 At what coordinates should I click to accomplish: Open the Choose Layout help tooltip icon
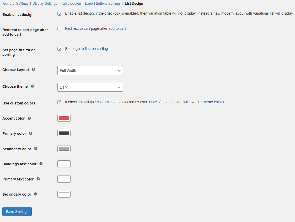tap(33, 69)
